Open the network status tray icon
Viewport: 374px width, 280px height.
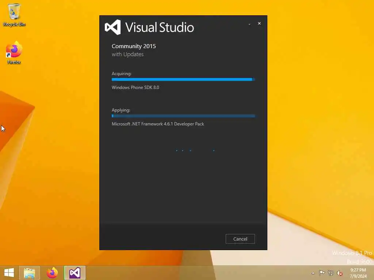[331, 273]
